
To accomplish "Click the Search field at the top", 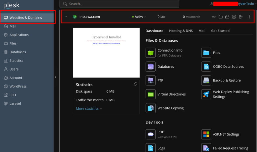I will click(x=119, y=4).
